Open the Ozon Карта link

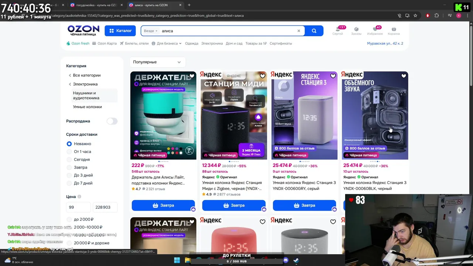coord(105,44)
